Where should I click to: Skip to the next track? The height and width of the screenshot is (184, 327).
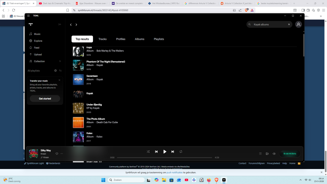click(172, 152)
